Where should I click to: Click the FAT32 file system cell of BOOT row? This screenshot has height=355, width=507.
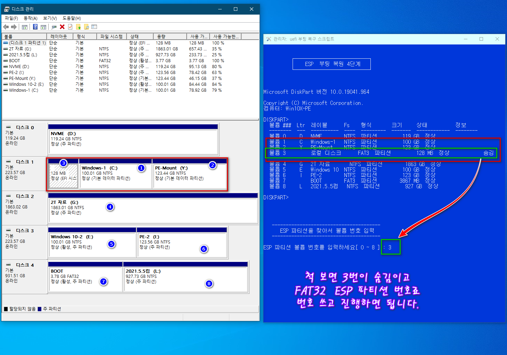point(105,60)
